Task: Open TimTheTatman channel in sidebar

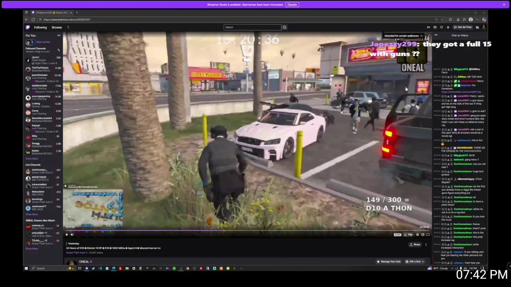Action: point(43,69)
